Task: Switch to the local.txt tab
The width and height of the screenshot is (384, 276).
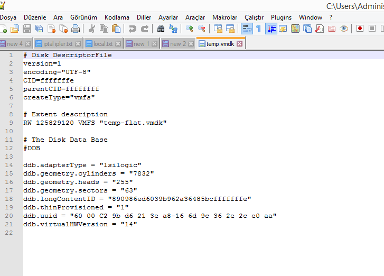Action: (x=102, y=44)
